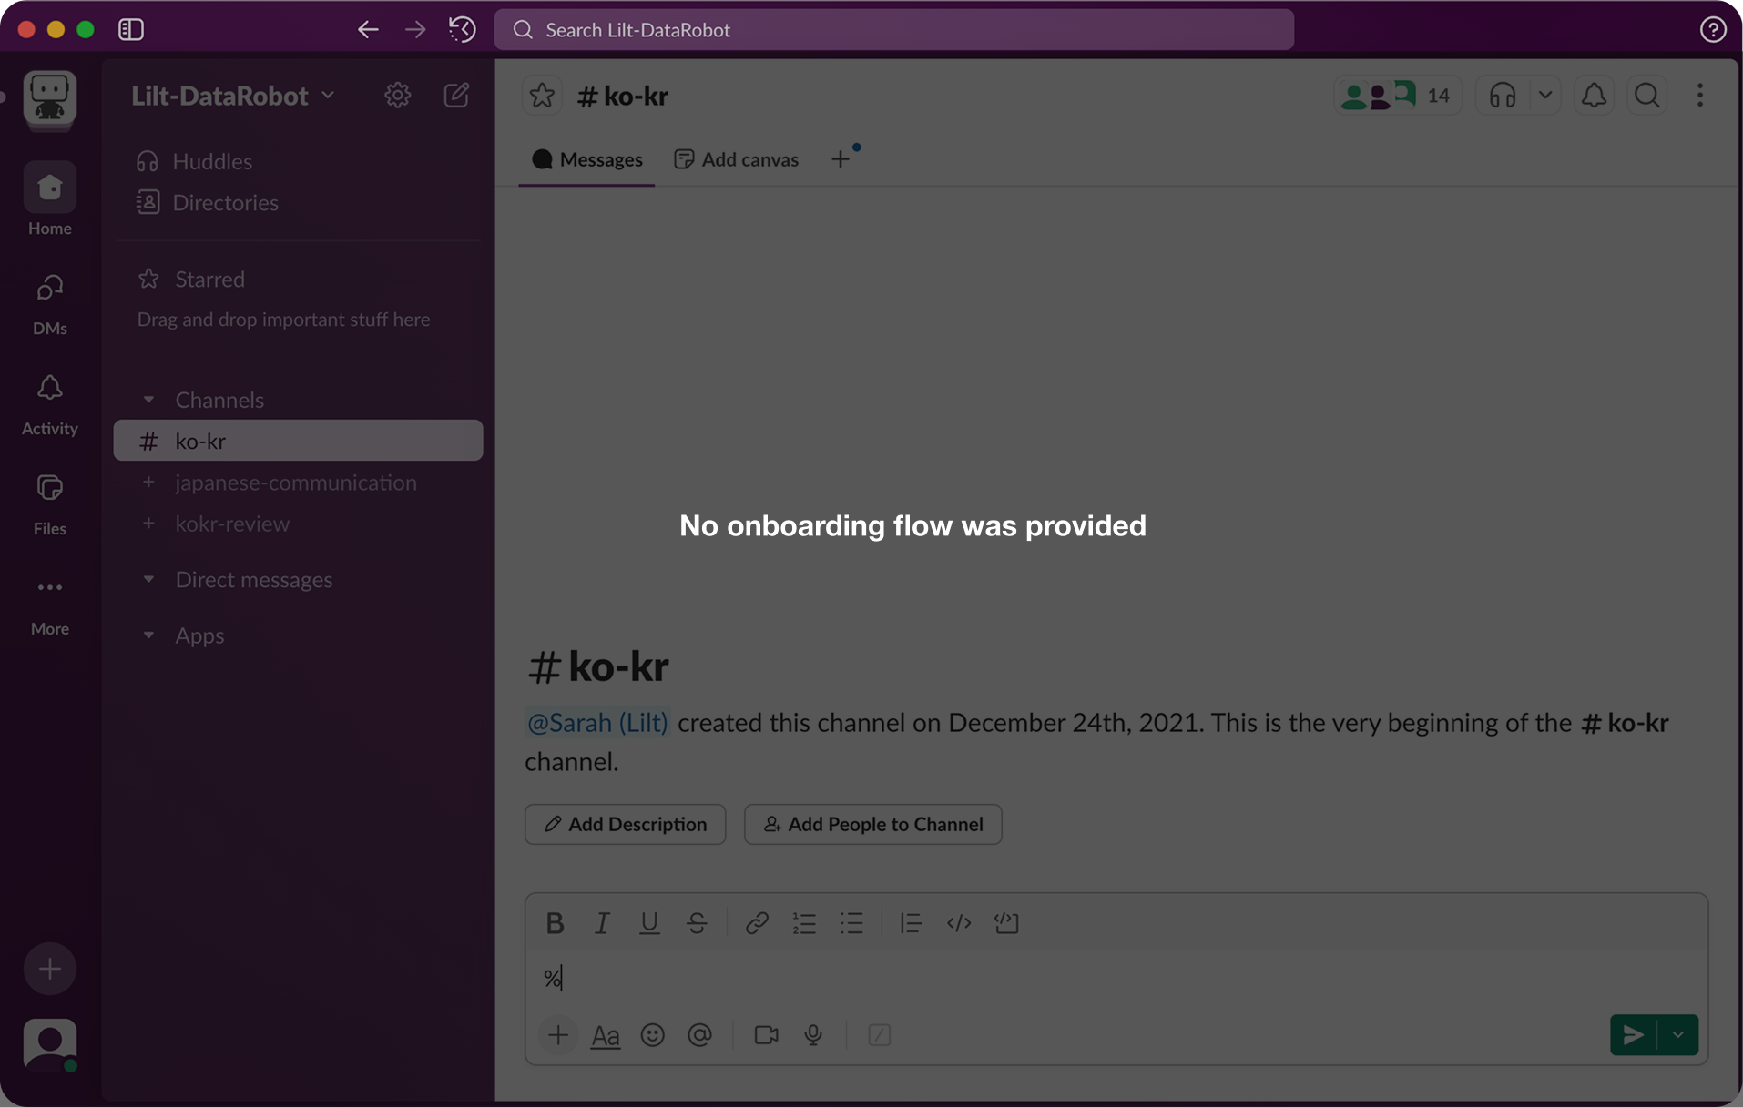Open the Lilt-DataRobot workspace menu
Image resolution: width=1743 pixels, height=1108 pixels.
(x=233, y=96)
